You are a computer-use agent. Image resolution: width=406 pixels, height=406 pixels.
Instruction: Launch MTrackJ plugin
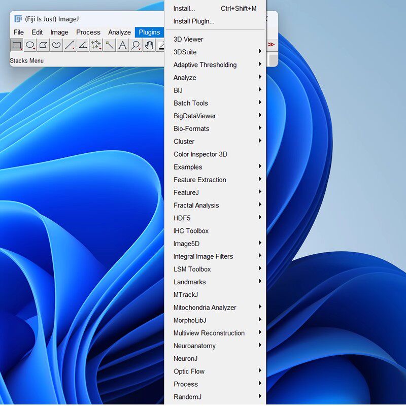click(x=215, y=295)
